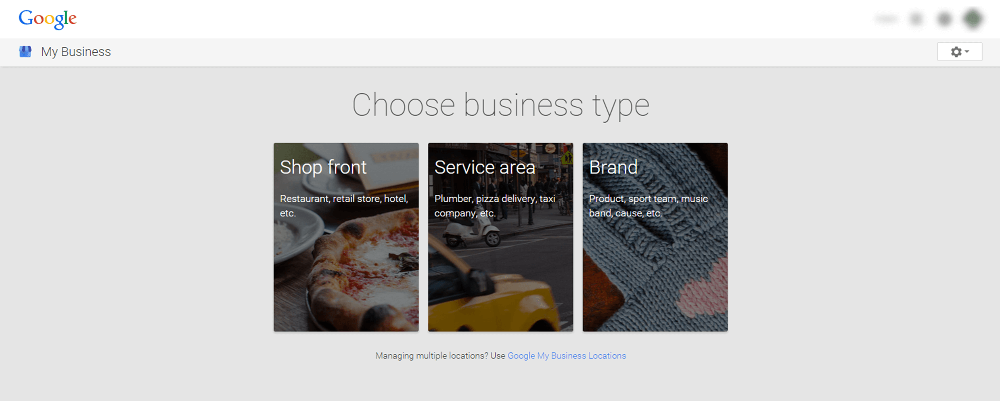1000x401 pixels.
Task: Click the blue My Business storefront icon
Action: [25, 52]
